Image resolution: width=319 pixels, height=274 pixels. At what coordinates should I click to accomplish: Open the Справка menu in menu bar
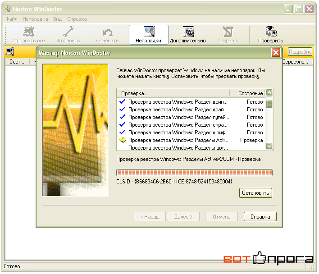(77, 19)
